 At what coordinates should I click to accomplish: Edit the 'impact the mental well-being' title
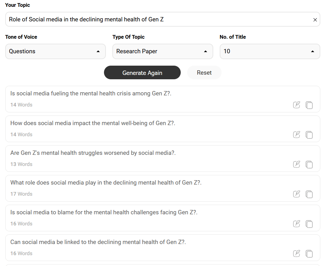click(x=296, y=135)
